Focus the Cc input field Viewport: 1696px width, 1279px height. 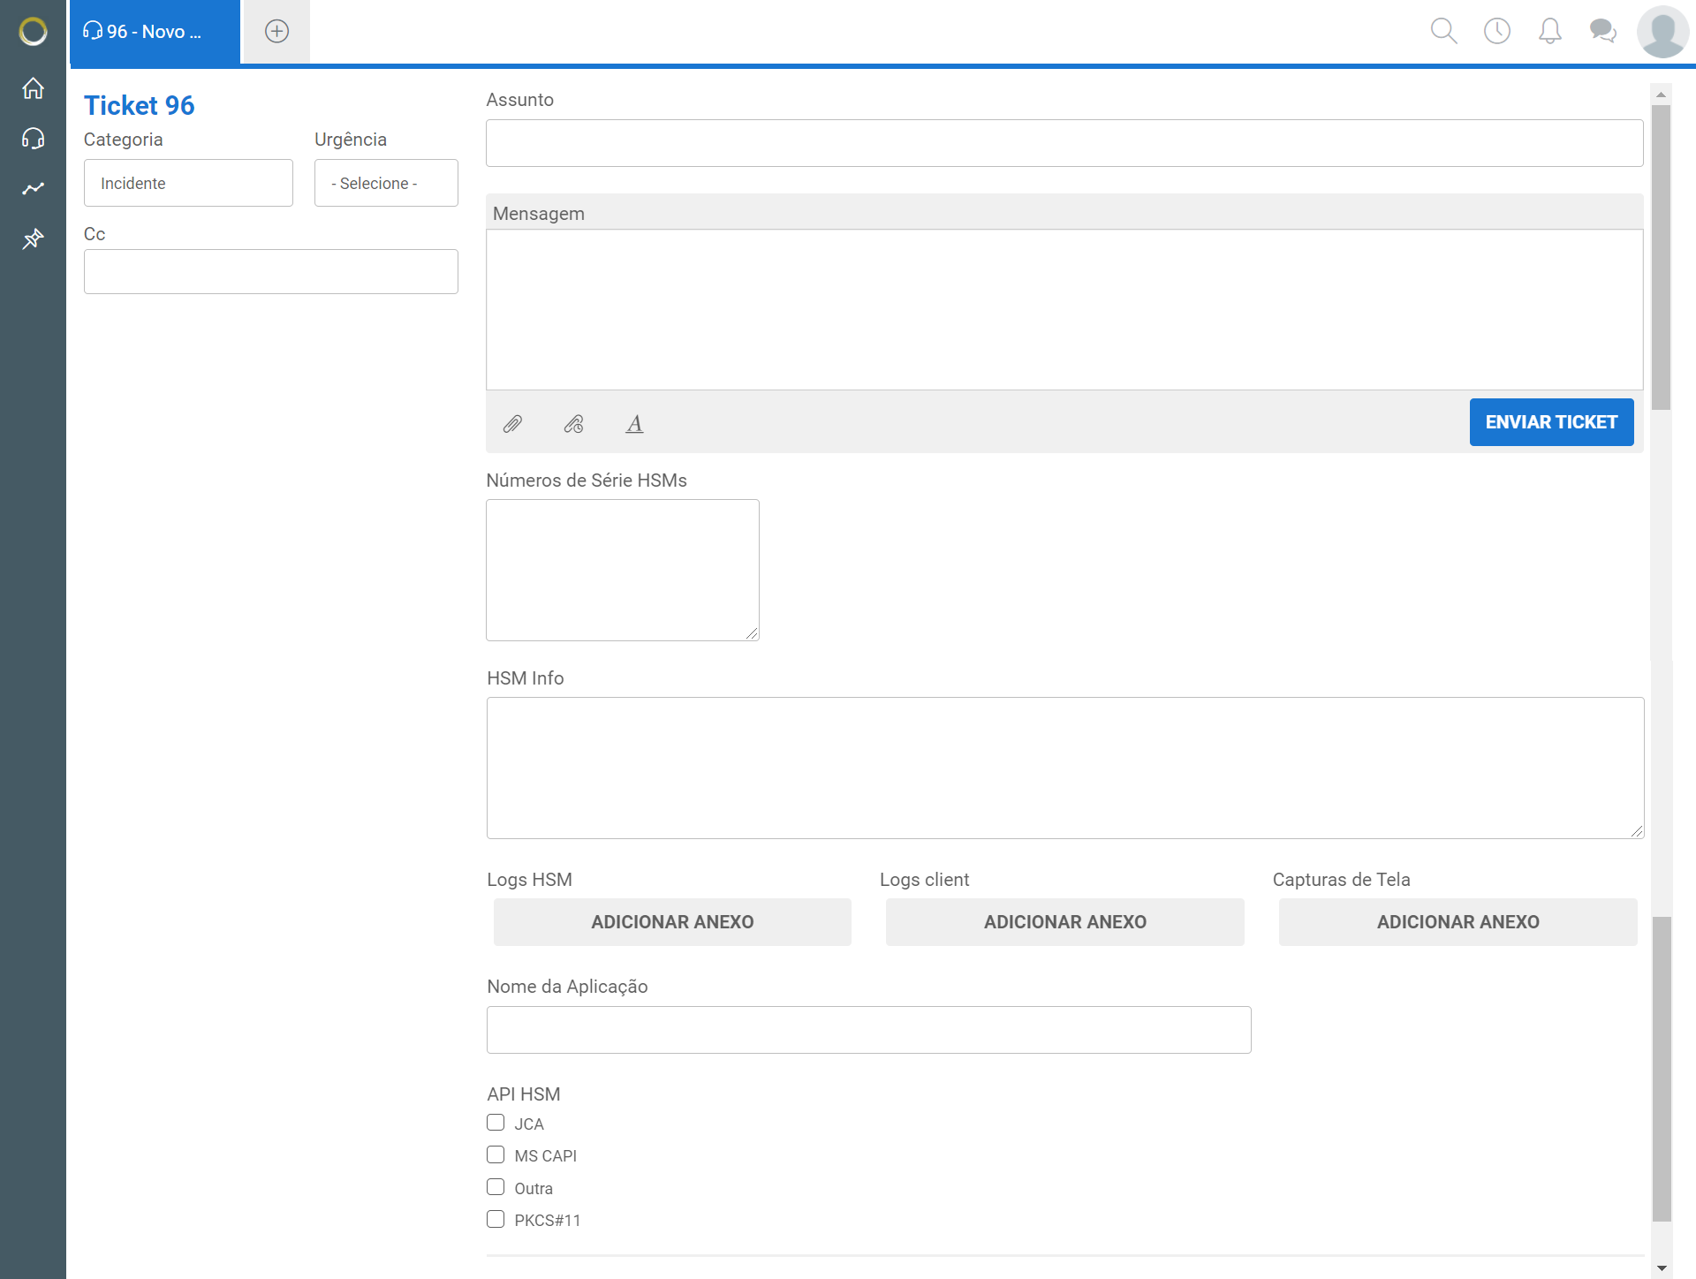[x=270, y=271]
